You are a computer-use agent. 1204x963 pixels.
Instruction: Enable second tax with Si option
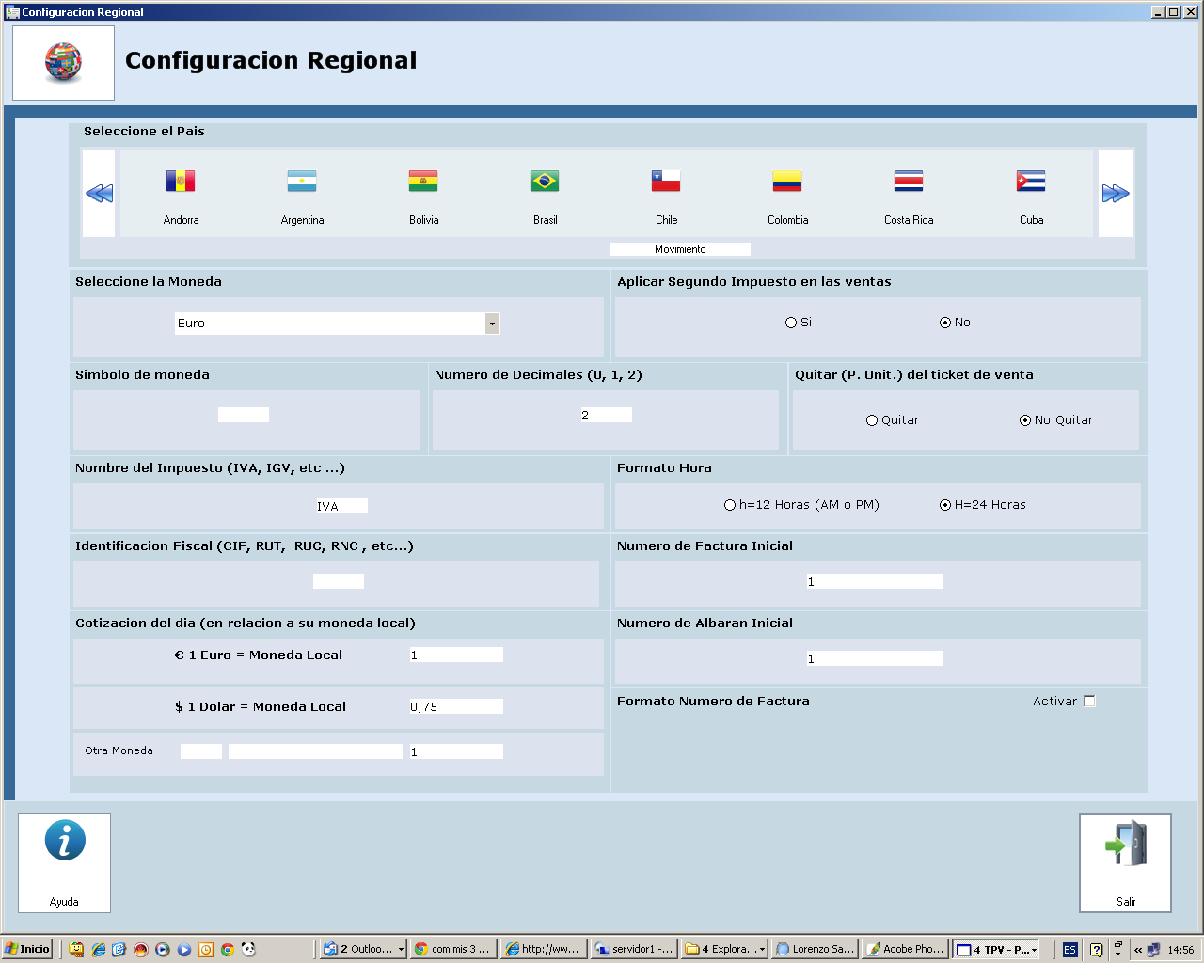[791, 323]
